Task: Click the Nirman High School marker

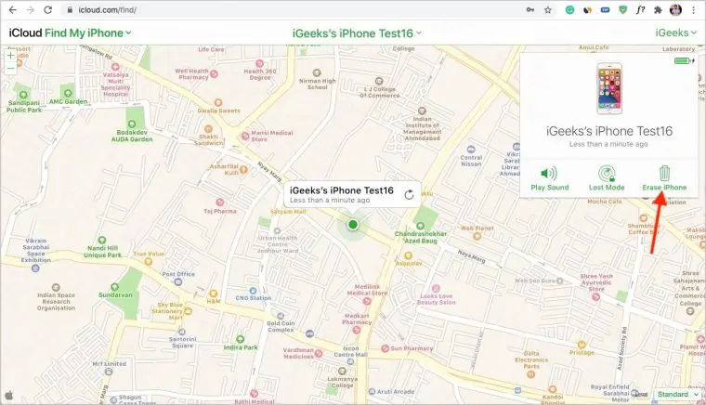Action: [317, 72]
